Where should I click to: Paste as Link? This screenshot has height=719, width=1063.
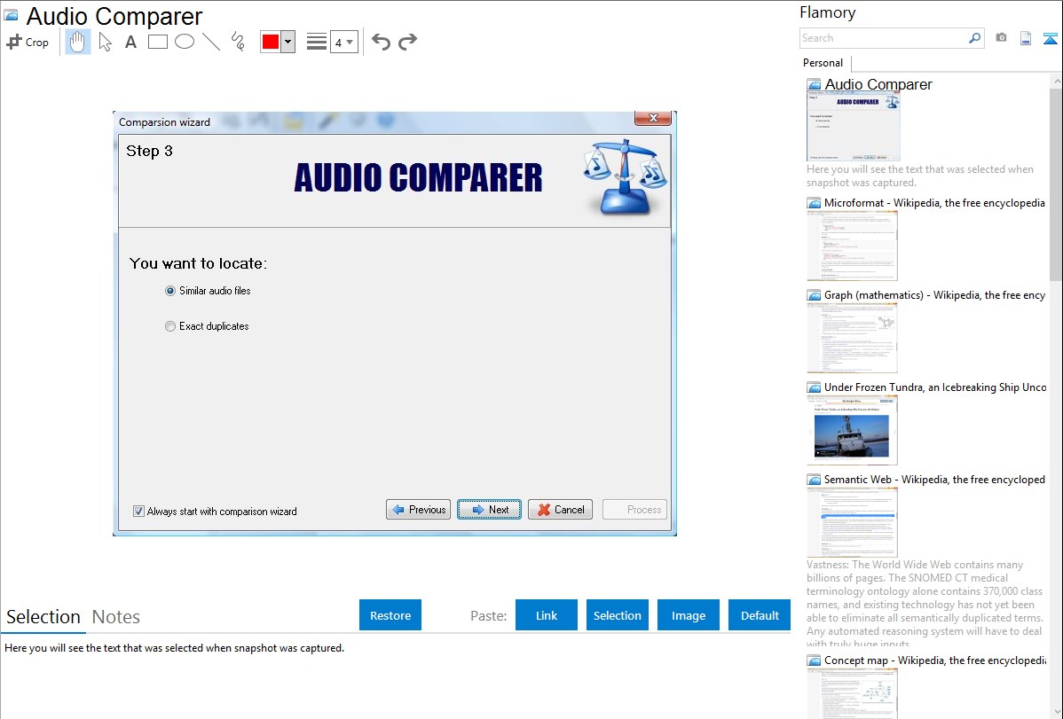(x=547, y=615)
